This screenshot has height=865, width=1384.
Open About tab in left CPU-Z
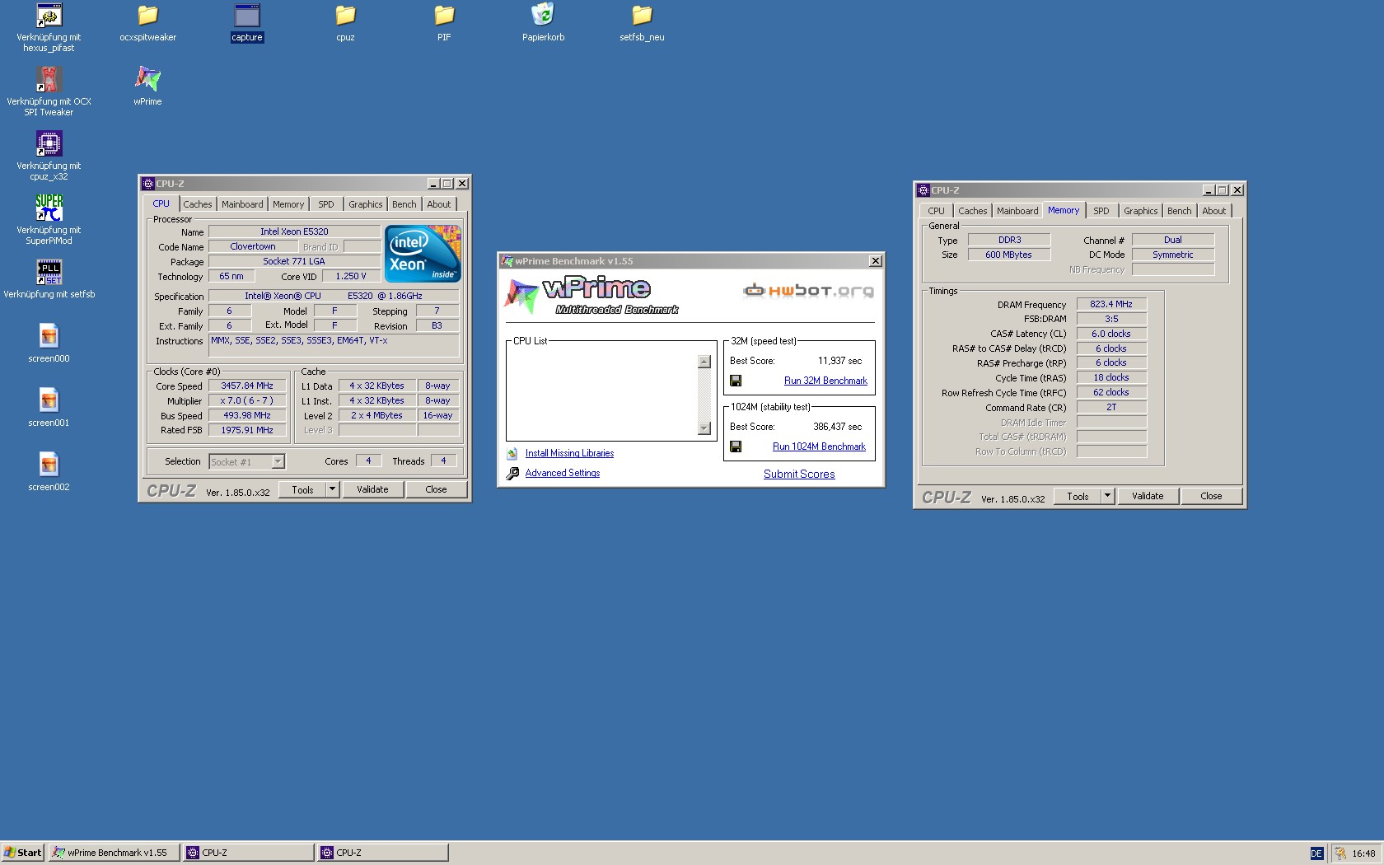click(x=439, y=204)
